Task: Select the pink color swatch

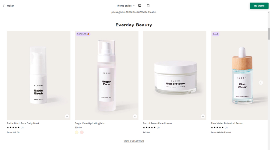Action: (x=82, y=132)
